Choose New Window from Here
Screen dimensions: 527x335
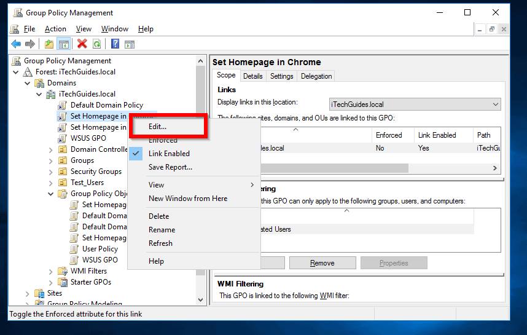coord(194,199)
